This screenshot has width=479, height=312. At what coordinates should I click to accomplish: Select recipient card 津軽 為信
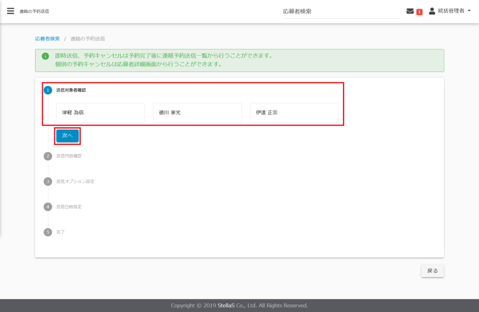point(100,113)
